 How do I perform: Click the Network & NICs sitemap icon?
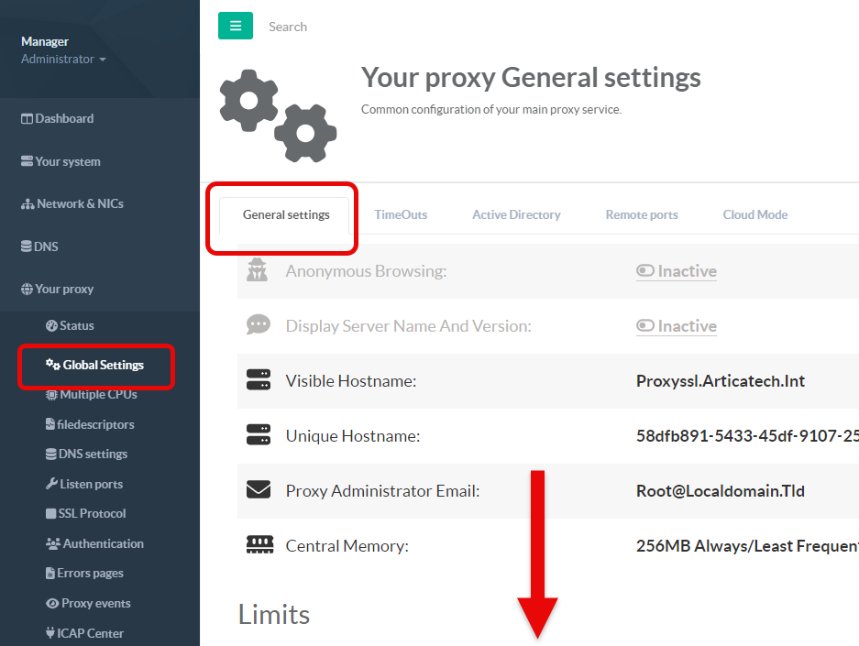[x=28, y=203]
